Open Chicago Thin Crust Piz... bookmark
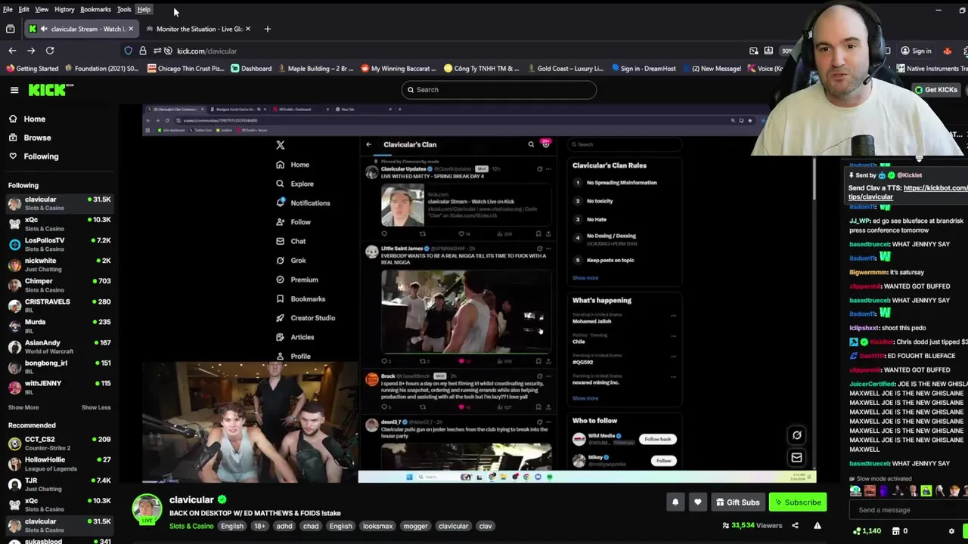968x544 pixels. [x=186, y=69]
